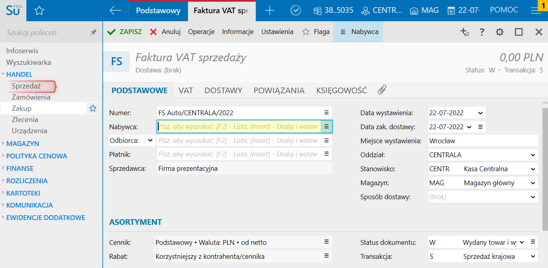This screenshot has height=268, width=548.
Task: Open the MAG warehouse selector
Action: [424, 10]
